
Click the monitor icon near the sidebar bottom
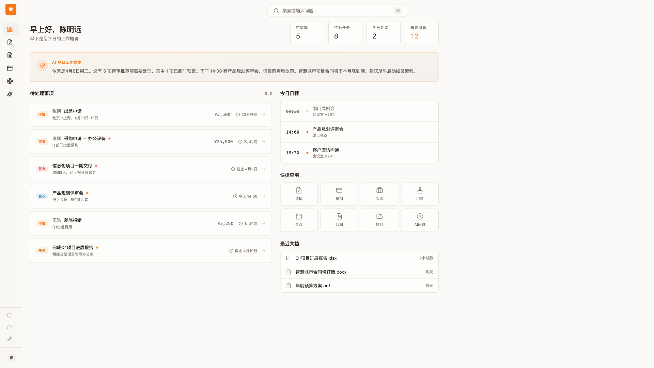pyautogui.click(x=10, y=316)
